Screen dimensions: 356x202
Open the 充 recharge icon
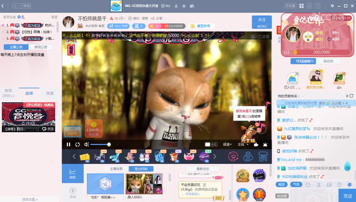click(233, 157)
